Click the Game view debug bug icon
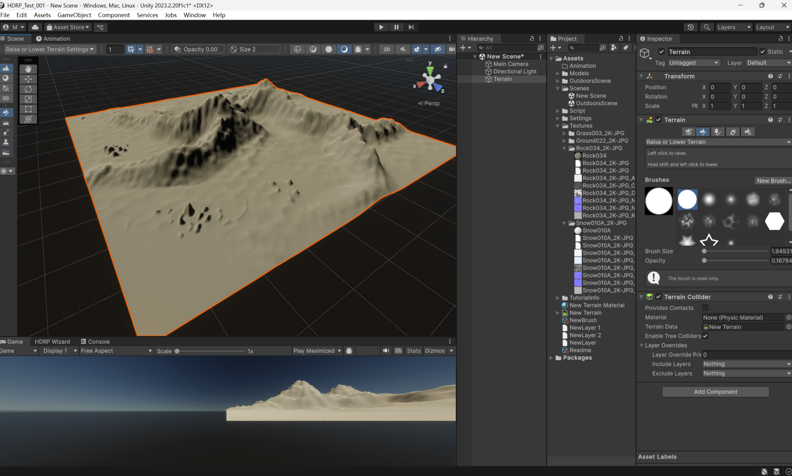Image resolution: width=792 pixels, height=476 pixels. [x=349, y=351]
